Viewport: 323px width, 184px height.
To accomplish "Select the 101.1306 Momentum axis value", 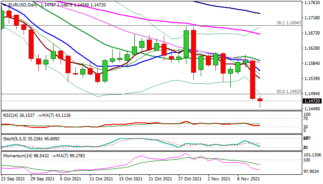I will (313, 155).
